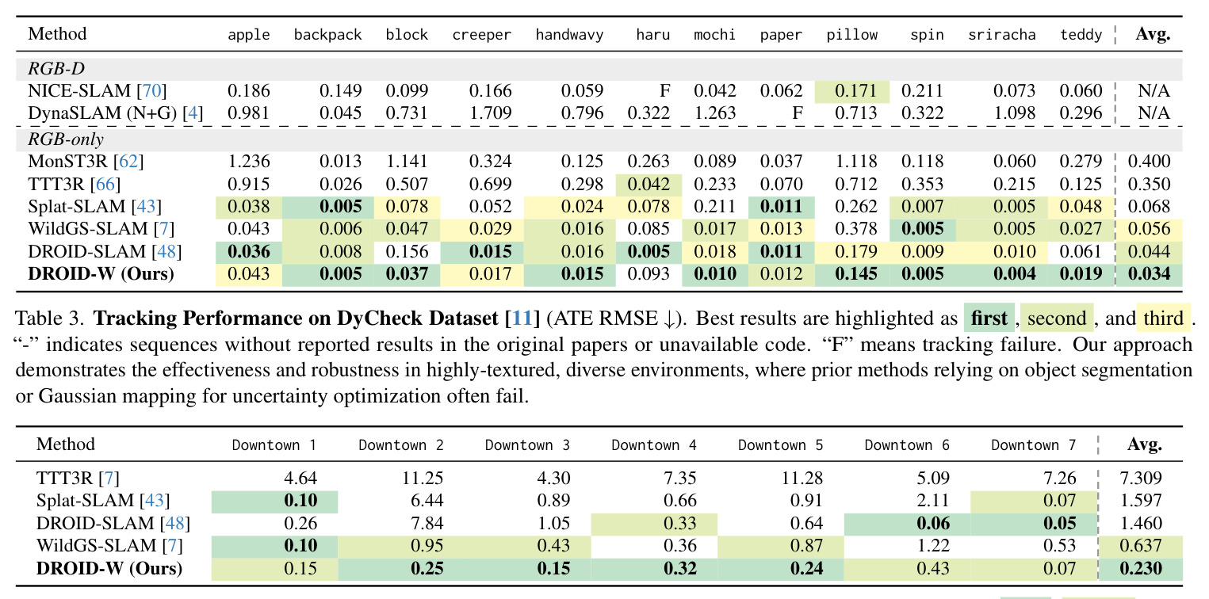Click the 'Downtown 7' column header
This screenshot has width=1209, height=599.
1034,445
